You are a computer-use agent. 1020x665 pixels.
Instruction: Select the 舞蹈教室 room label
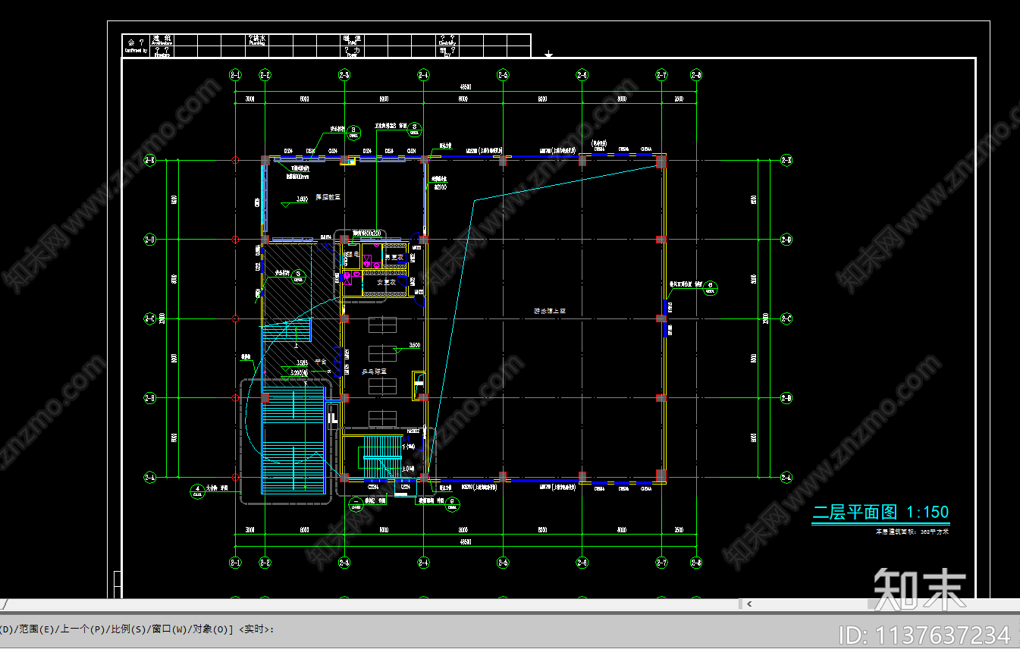tap(328, 197)
